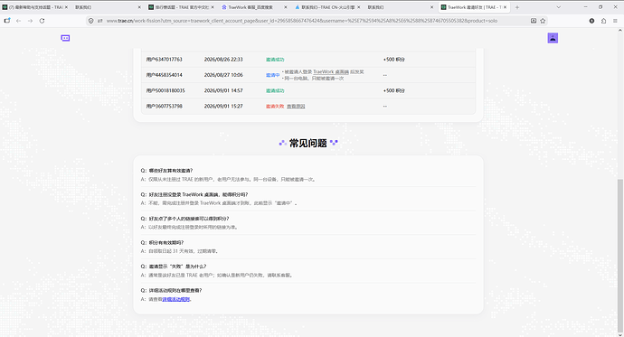Click the purple TRAE logo on page header
The width and height of the screenshot is (624, 337).
65,38
